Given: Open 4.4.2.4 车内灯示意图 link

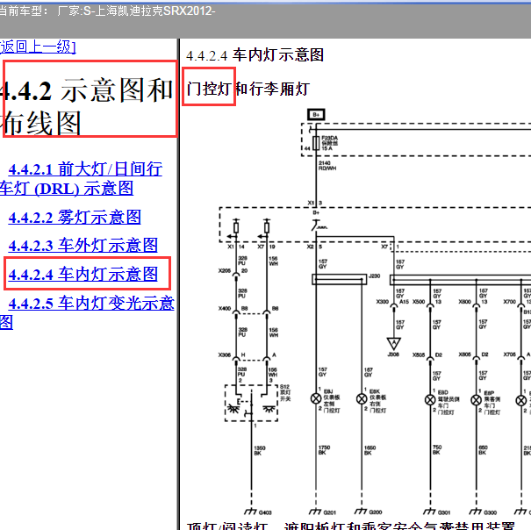Looking at the screenshot, I should [83, 274].
